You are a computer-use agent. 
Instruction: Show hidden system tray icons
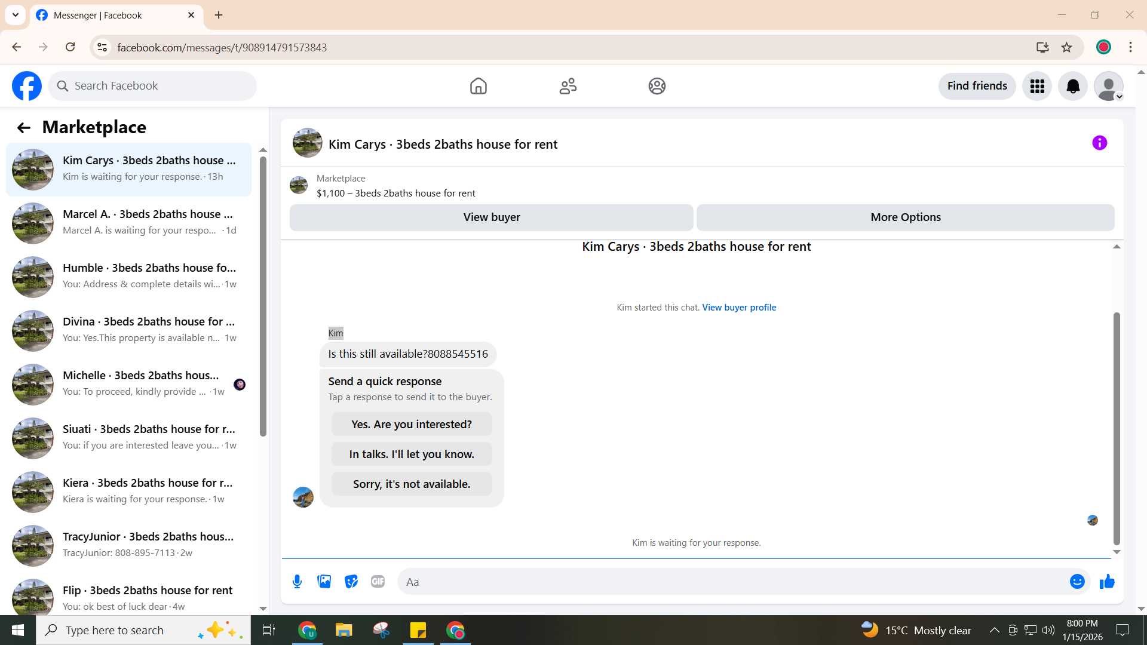tap(994, 630)
